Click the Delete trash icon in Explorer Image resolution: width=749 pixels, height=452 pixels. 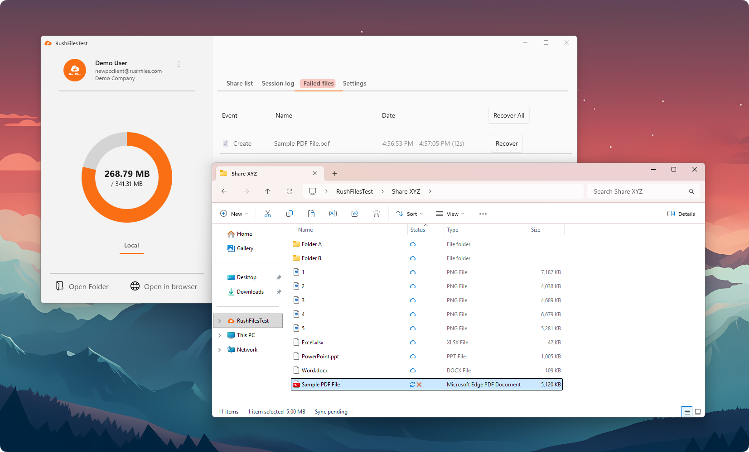tap(377, 214)
